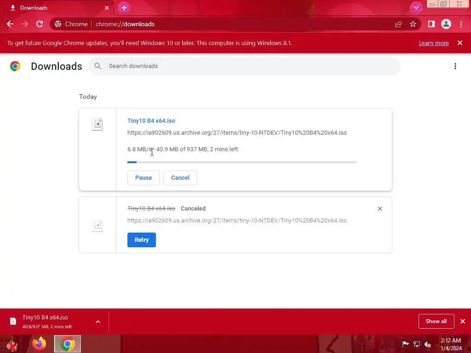Click the download progress bar
The image size is (471, 353).
click(x=242, y=162)
